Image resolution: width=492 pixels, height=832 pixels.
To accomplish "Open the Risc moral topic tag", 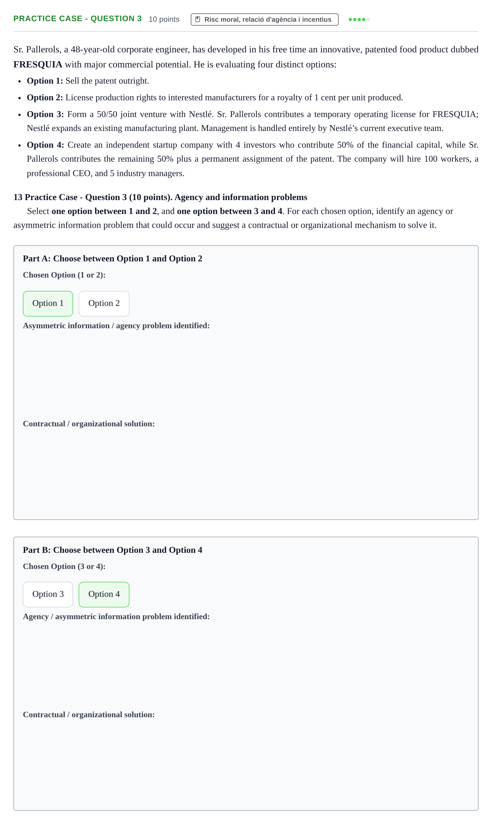I will pyautogui.click(x=265, y=19).
